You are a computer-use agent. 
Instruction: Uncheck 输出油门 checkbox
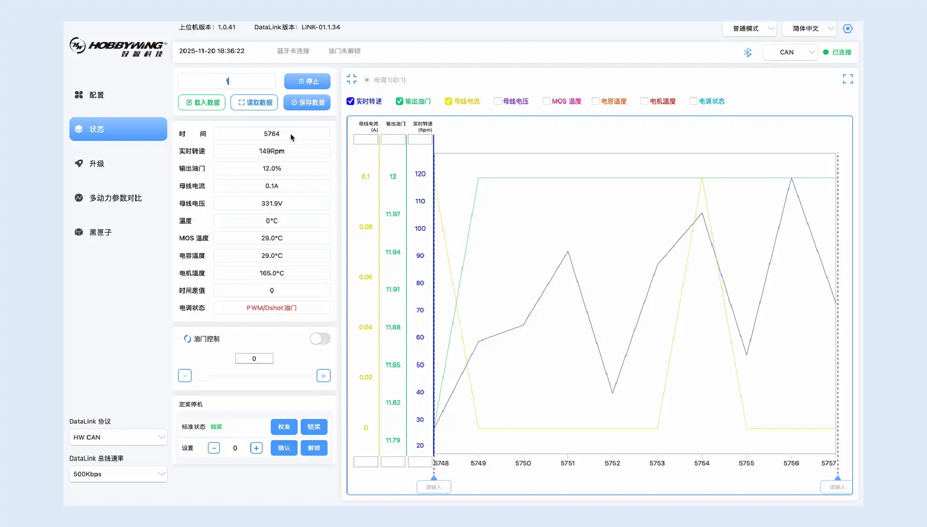pyautogui.click(x=400, y=101)
